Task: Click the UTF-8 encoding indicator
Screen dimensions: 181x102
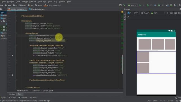Action: (163, 101)
